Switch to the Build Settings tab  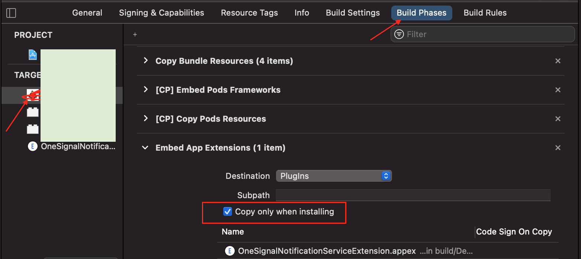click(352, 13)
